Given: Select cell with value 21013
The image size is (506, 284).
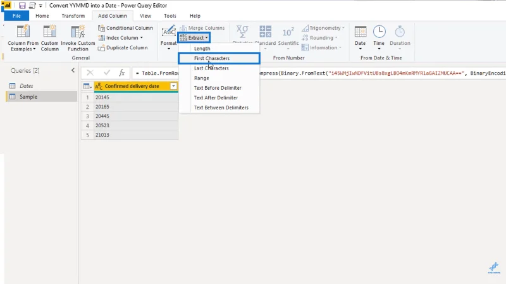Looking at the screenshot, I should 136,135.
